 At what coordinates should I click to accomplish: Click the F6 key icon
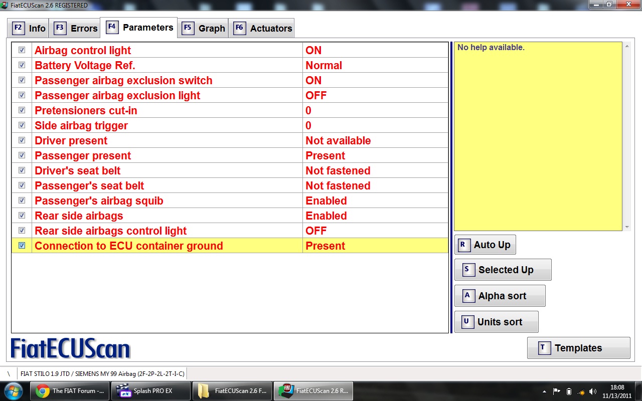239,28
